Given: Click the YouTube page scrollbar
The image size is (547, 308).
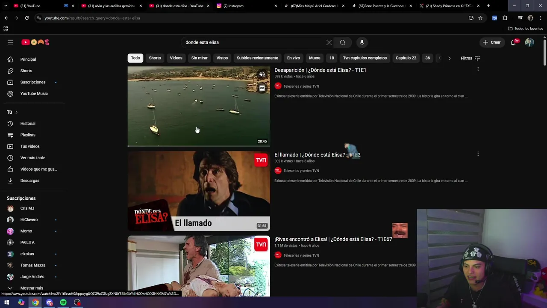Looking at the screenshot, I should (x=545, y=53).
